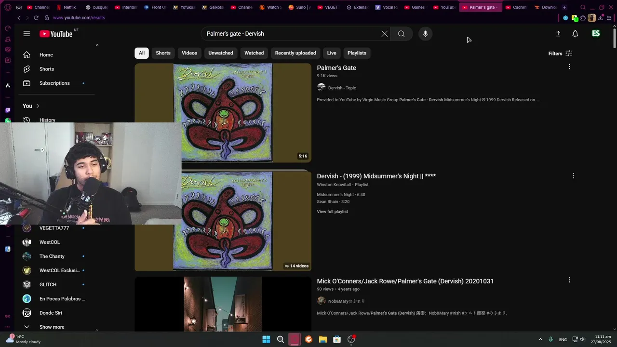
Task: Select the Videos filter chip
Action: [189, 53]
